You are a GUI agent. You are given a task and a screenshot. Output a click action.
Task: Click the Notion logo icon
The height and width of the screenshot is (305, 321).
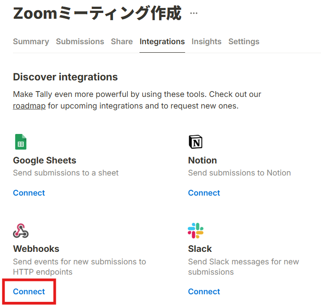coord(195,142)
